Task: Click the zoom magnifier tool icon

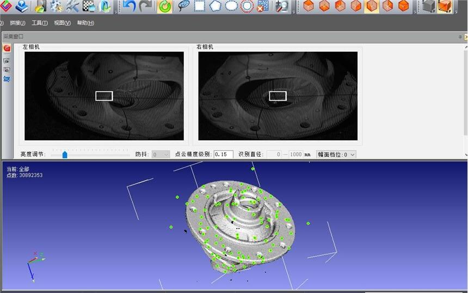Action: 282,7
